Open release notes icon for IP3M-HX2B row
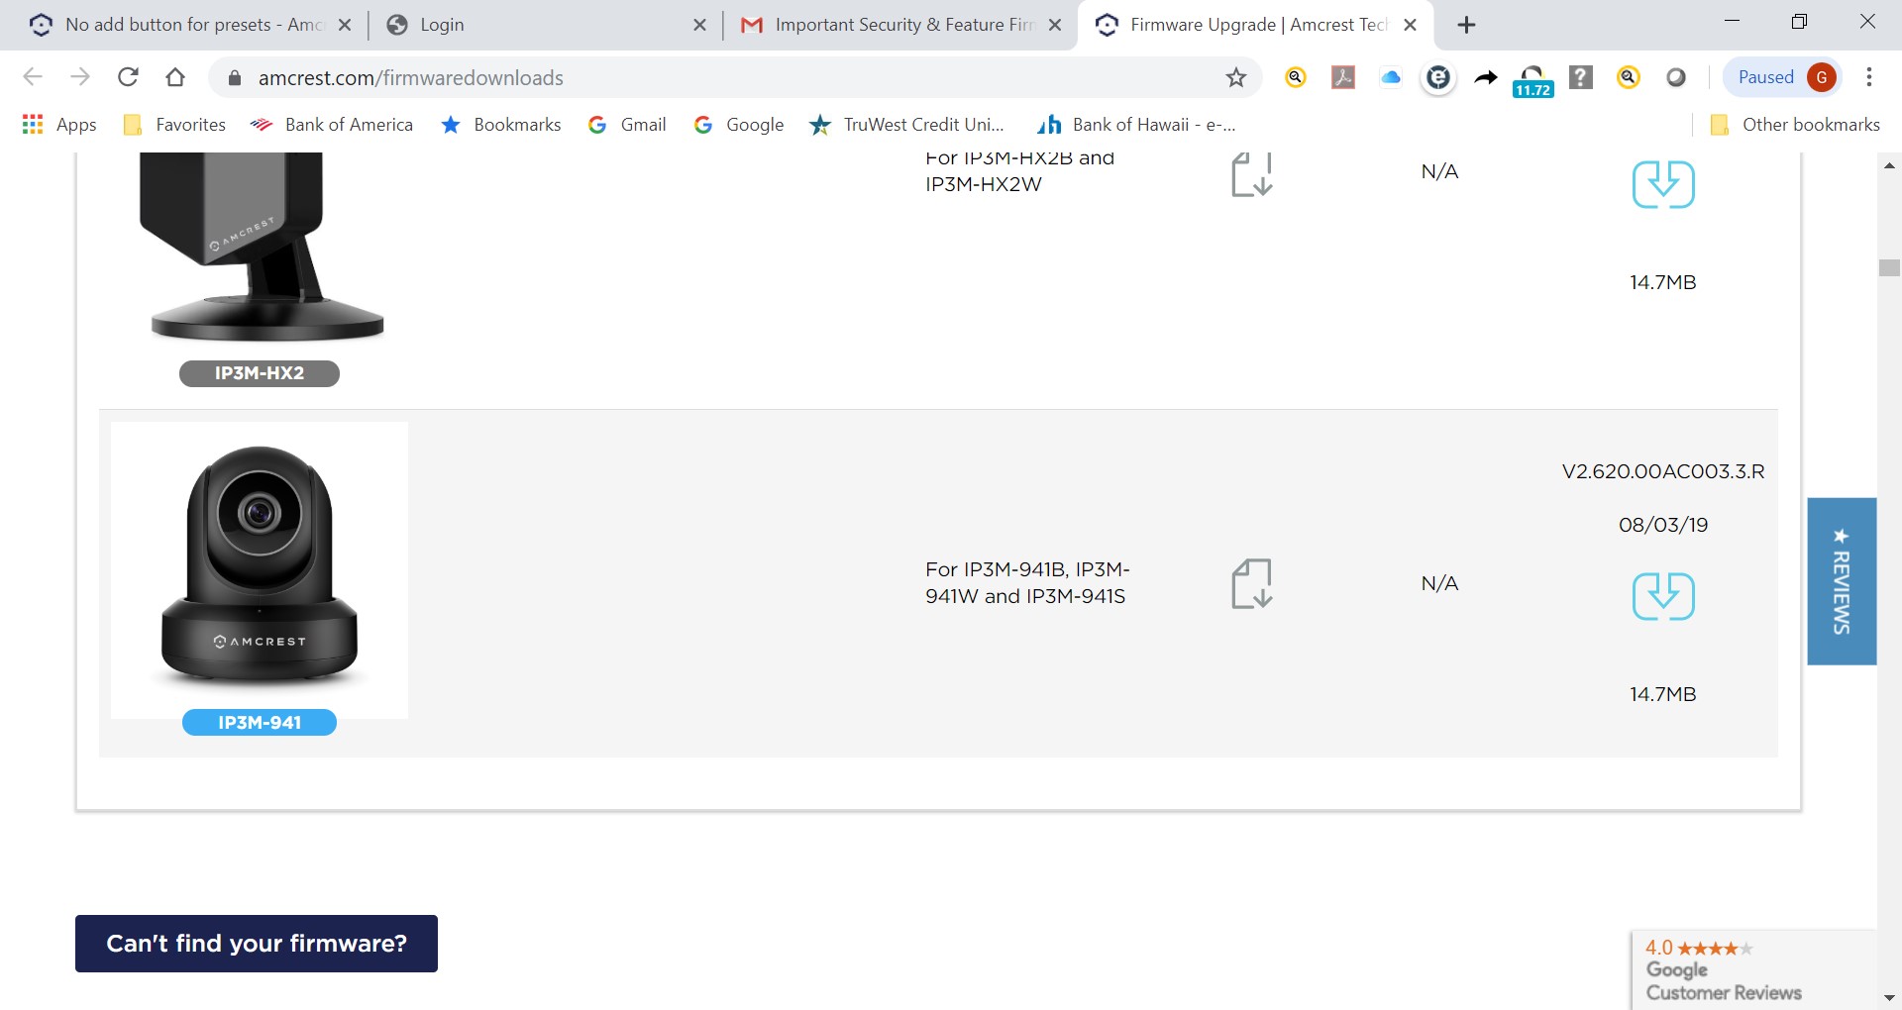1902x1010 pixels. [x=1251, y=174]
